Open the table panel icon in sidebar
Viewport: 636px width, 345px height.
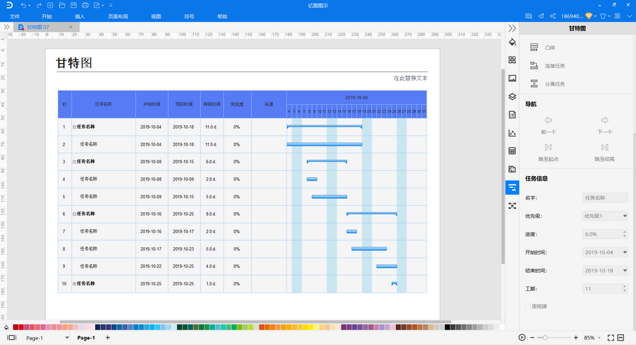(x=512, y=151)
